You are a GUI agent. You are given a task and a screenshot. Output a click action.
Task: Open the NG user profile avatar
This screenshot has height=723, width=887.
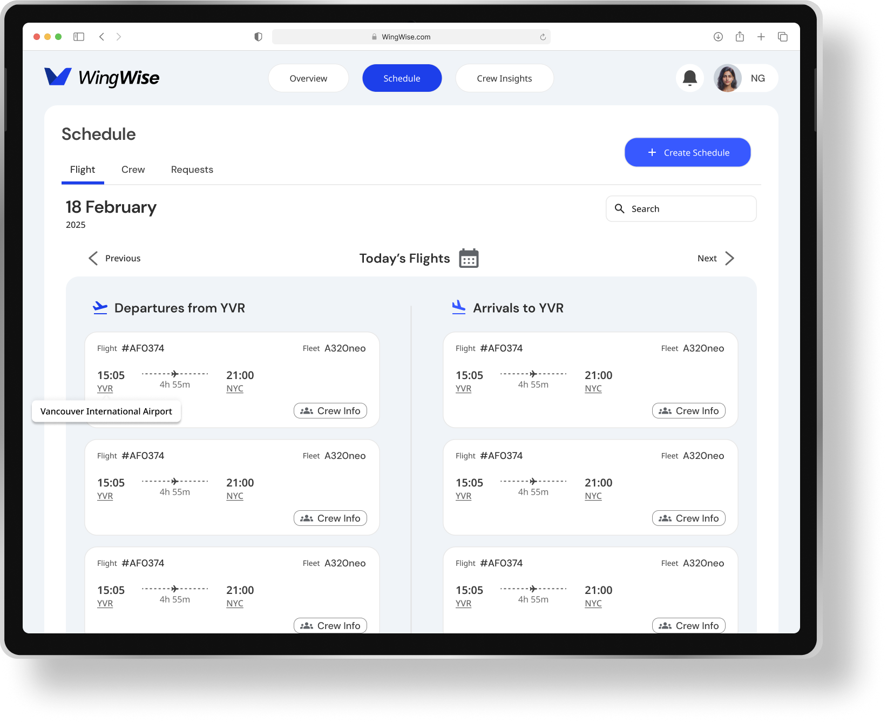[727, 78]
